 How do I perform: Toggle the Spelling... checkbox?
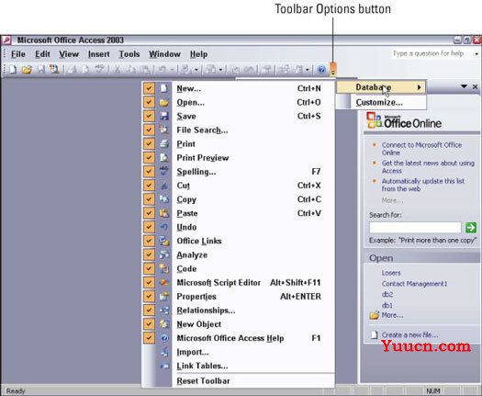pos(149,172)
